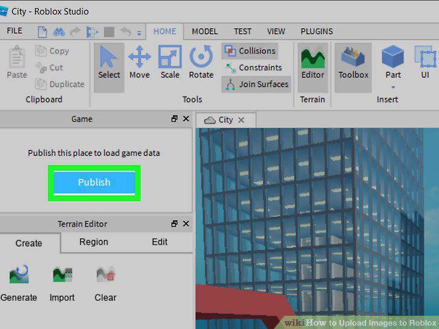The image size is (439, 329).
Task: Expand the Part dropdown arrow
Action: pos(393,87)
